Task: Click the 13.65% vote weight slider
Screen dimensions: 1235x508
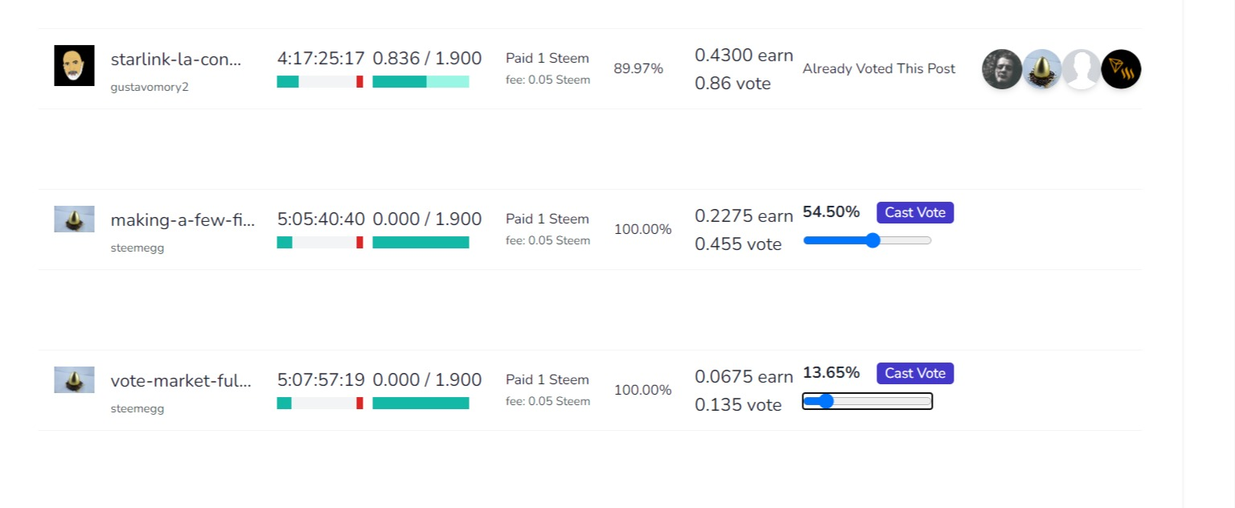Action: 867,401
